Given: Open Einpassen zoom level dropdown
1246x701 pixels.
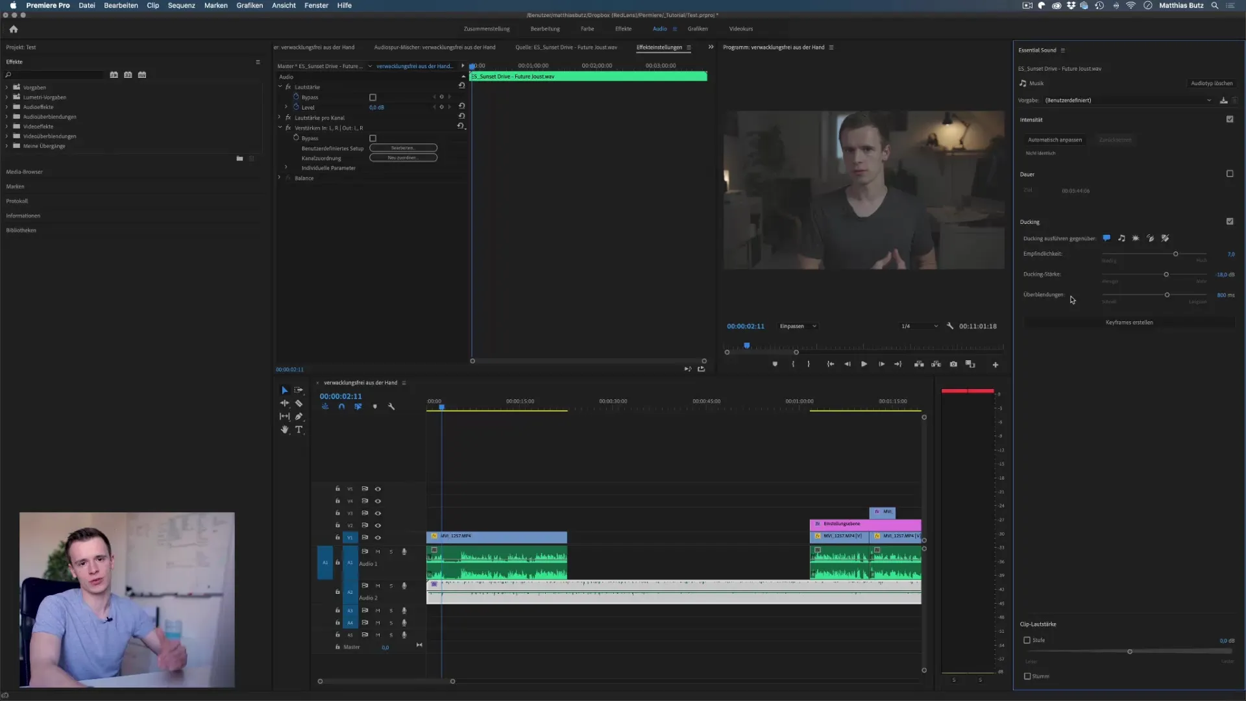Looking at the screenshot, I should [798, 326].
